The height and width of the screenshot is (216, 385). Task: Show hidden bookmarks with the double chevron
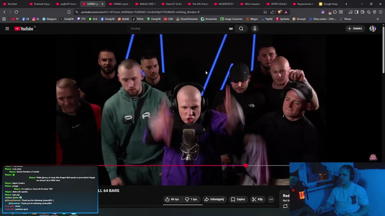378,19
